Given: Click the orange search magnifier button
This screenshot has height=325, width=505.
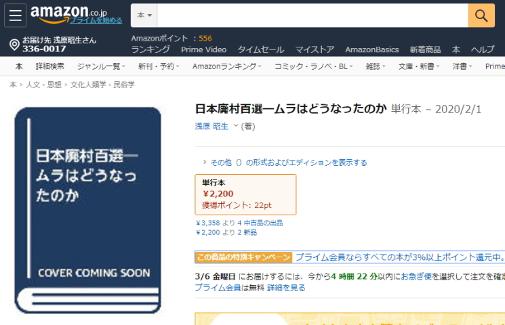Looking at the screenshot, I should (481, 16).
